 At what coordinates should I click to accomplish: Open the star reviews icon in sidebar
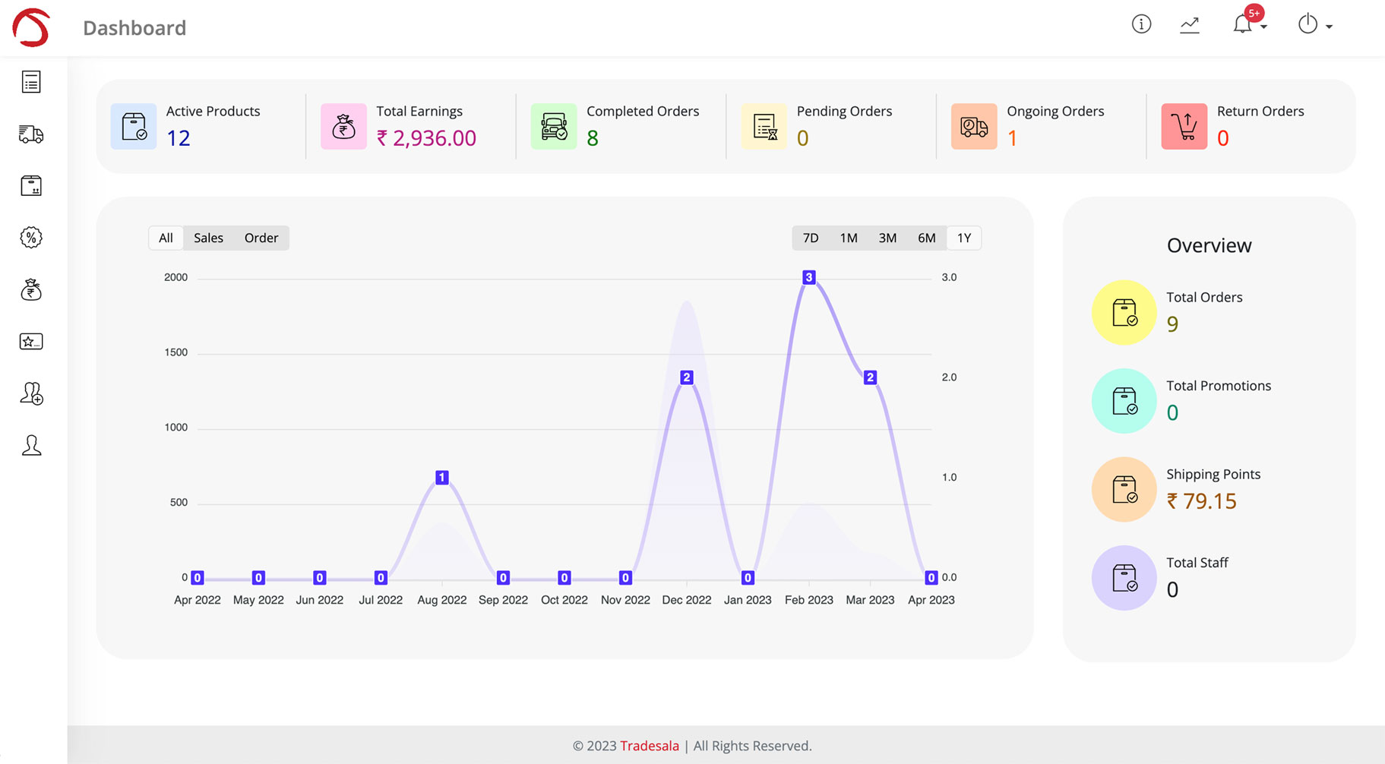click(x=31, y=342)
